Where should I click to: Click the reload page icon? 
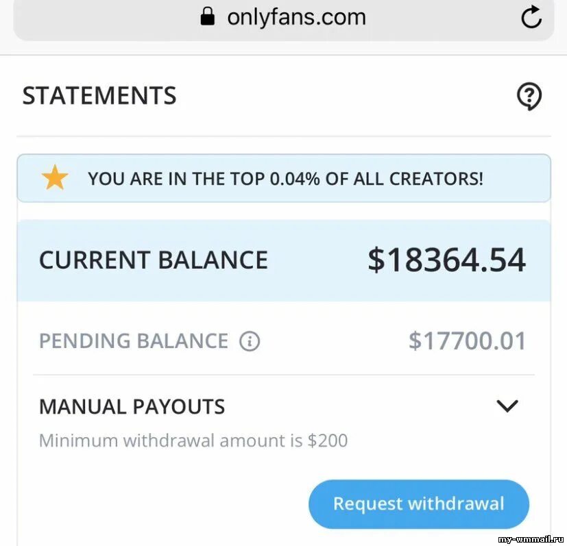point(531,17)
